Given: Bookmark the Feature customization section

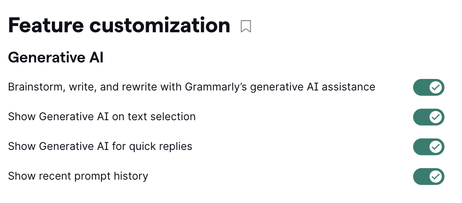Looking at the screenshot, I should click(245, 26).
